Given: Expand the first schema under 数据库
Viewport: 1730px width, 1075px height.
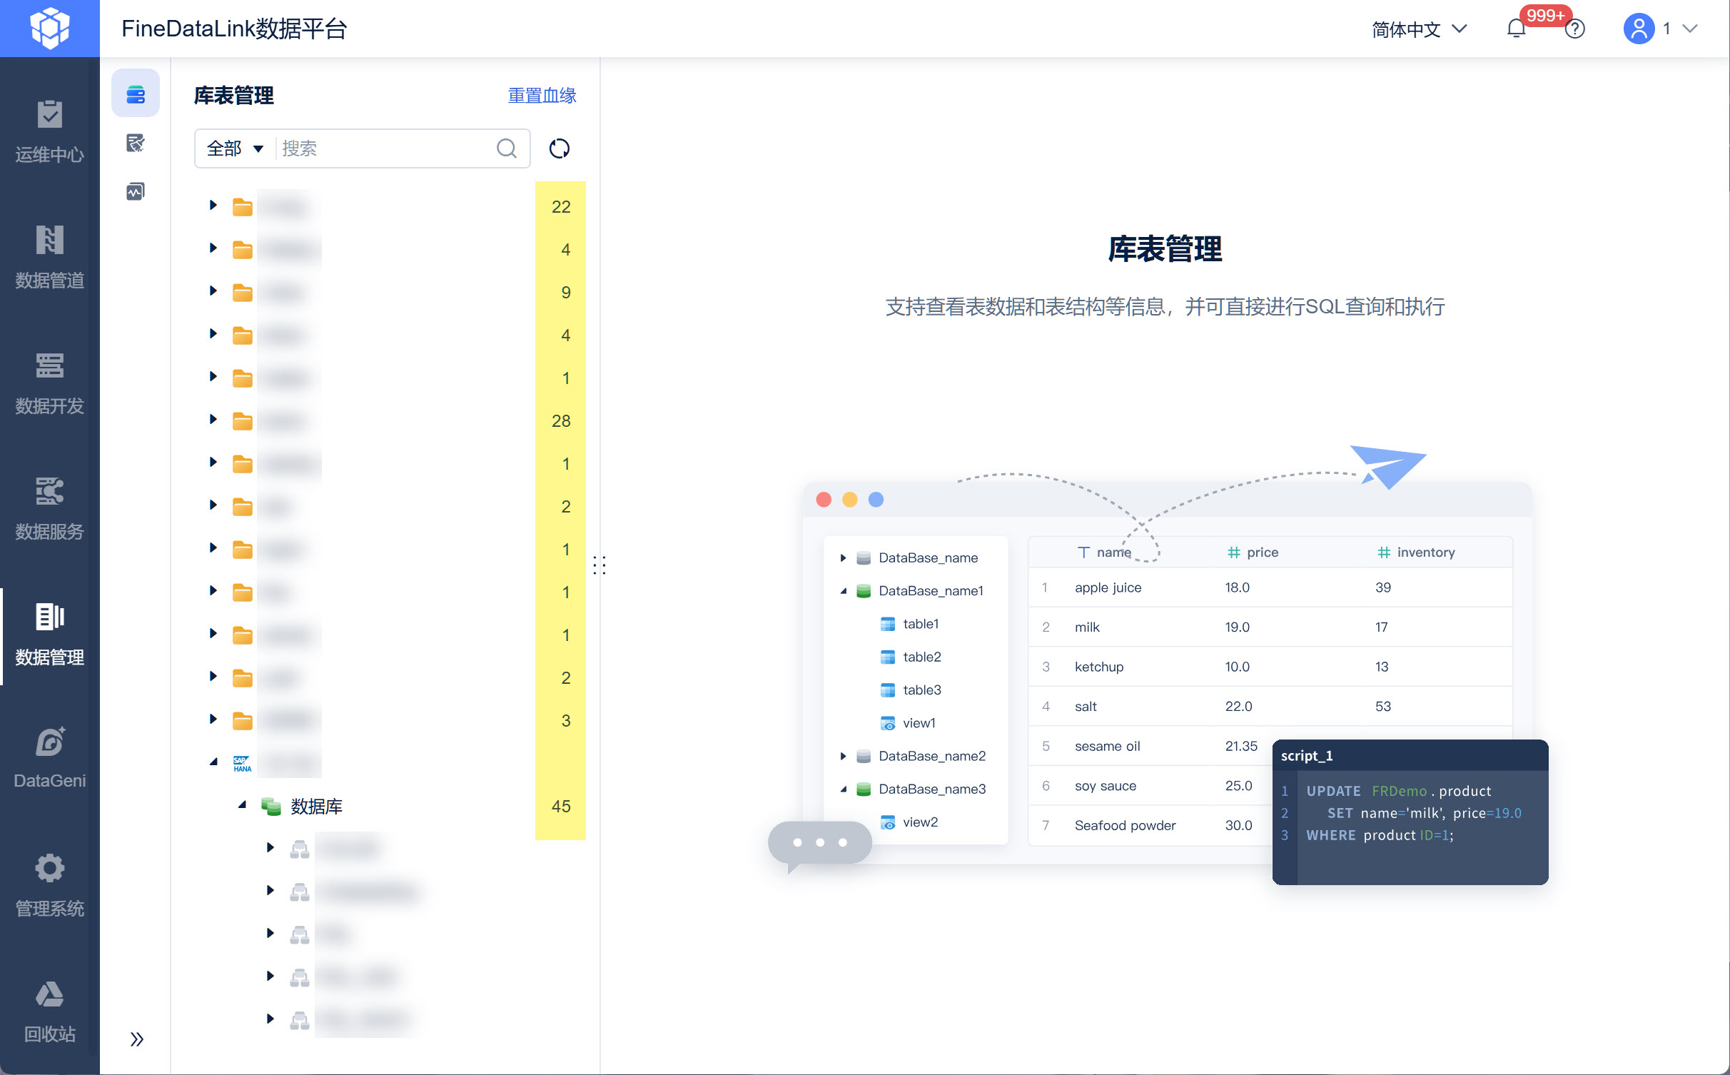Looking at the screenshot, I should (270, 848).
